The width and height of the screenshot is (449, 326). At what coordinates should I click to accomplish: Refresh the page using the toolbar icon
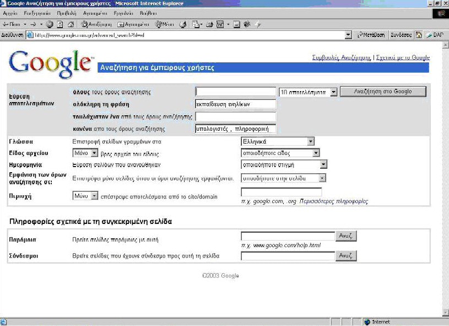pyautogui.click(x=60, y=24)
